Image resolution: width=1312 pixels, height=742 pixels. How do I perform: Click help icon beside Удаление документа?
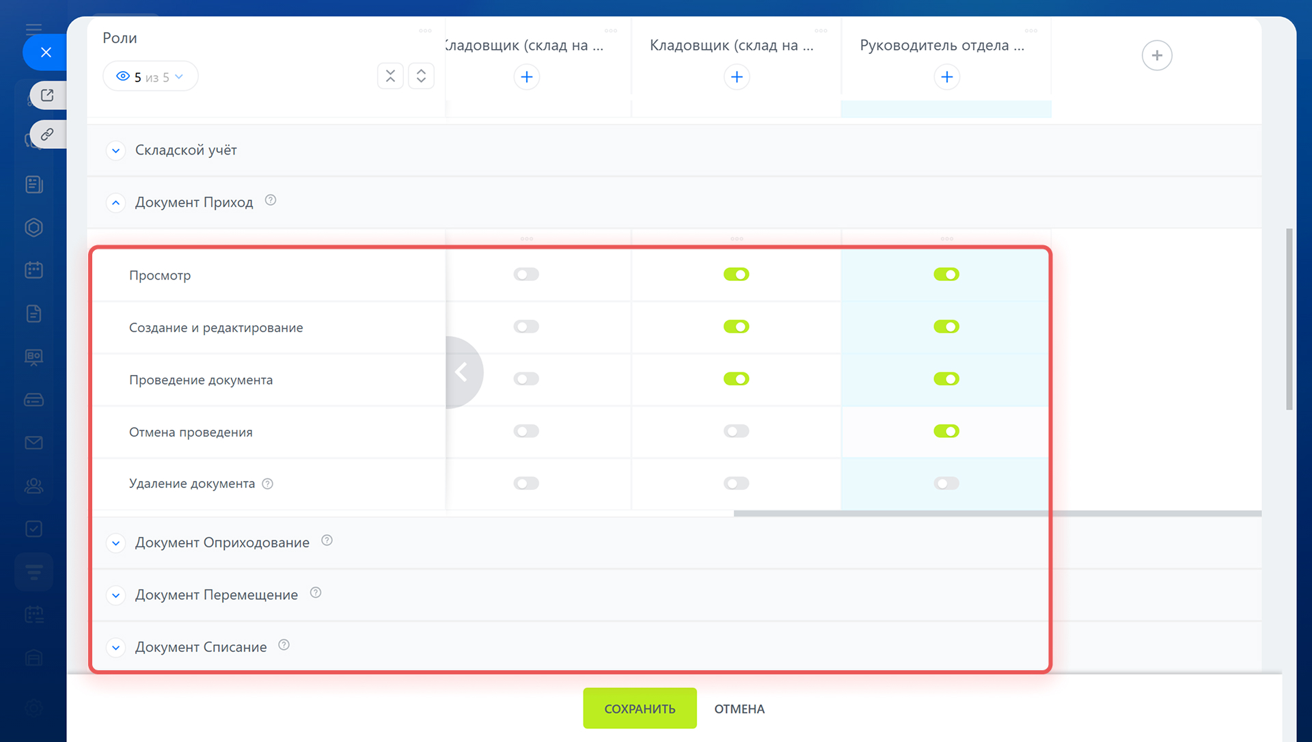pyautogui.click(x=268, y=484)
